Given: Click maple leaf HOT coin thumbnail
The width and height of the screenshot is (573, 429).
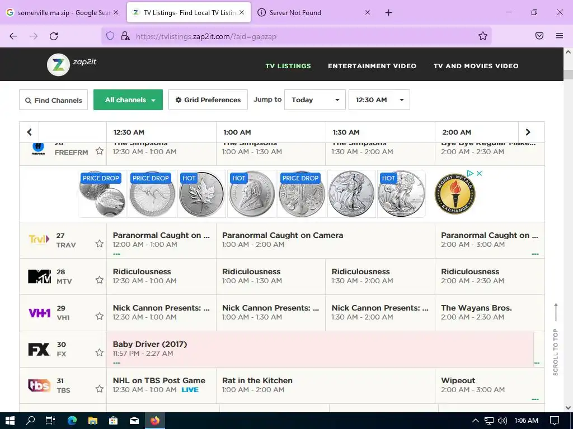Looking at the screenshot, I should click(201, 194).
